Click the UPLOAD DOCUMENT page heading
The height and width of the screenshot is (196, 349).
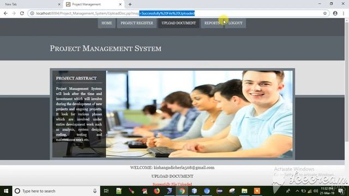coord(172,176)
